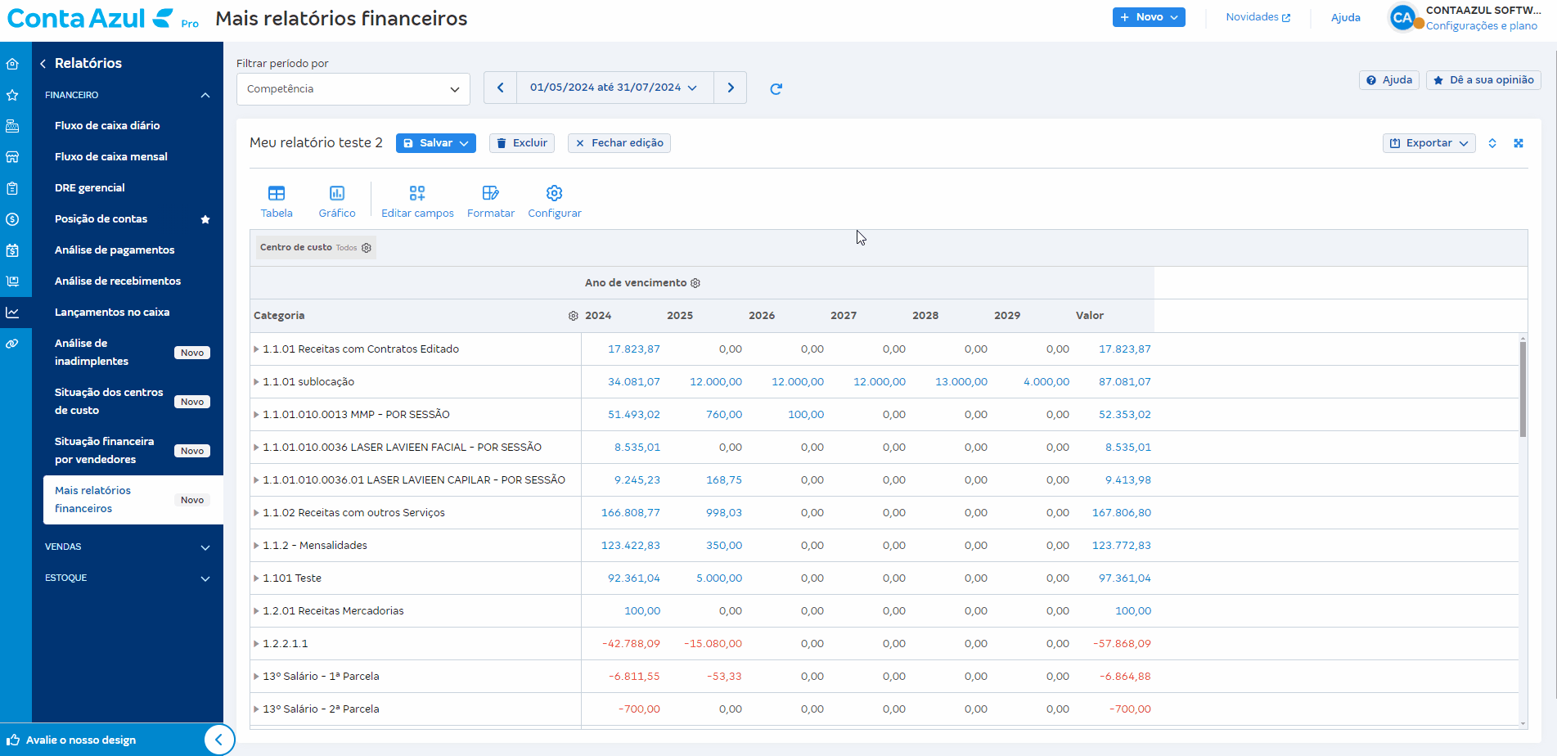Collapse FINANCEIRO menu section
Image resolution: width=1557 pixels, height=756 pixels.
coord(128,95)
